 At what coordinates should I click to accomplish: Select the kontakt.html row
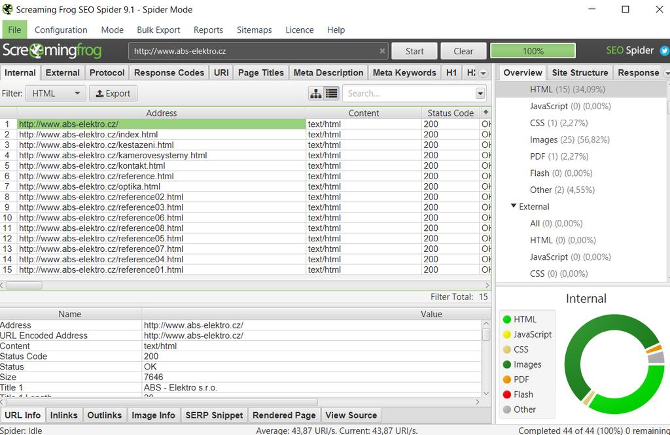click(245, 165)
